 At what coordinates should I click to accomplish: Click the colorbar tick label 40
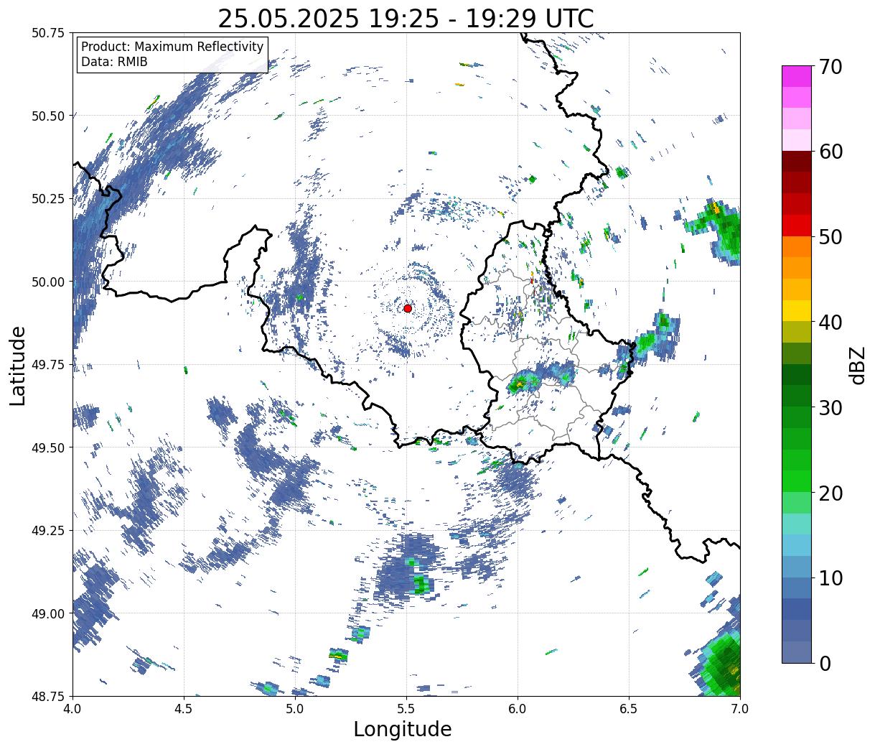pyautogui.click(x=830, y=323)
